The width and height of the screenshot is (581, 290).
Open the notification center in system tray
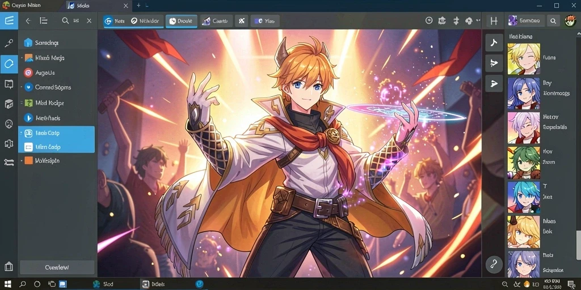[x=571, y=284]
